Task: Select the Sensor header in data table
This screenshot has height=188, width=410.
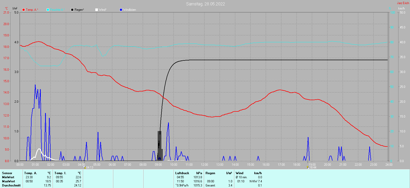Action: point(7,173)
